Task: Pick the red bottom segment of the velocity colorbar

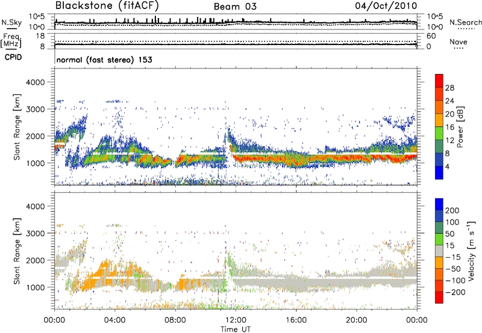Action: coord(439,297)
